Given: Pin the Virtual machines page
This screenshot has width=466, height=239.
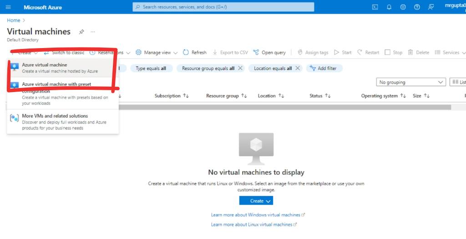Looking at the screenshot, I should 81,32.
